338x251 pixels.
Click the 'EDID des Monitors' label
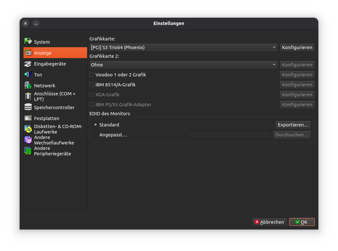point(110,114)
